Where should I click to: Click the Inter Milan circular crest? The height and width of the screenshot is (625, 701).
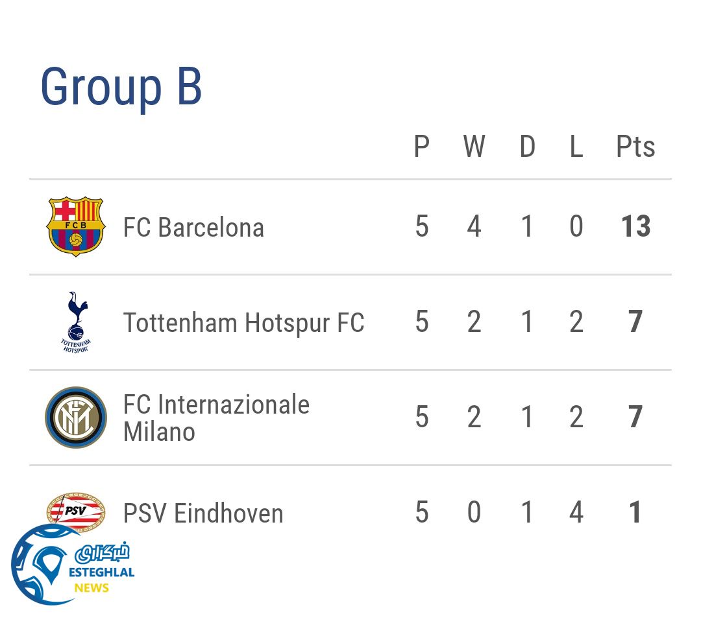[76, 417]
